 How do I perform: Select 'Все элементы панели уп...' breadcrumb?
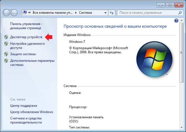coord(53,13)
